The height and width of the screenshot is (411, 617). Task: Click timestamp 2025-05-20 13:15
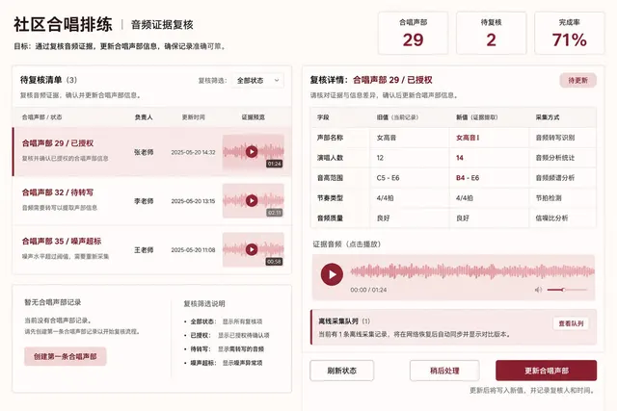pyautogui.click(x=193, y=201)
